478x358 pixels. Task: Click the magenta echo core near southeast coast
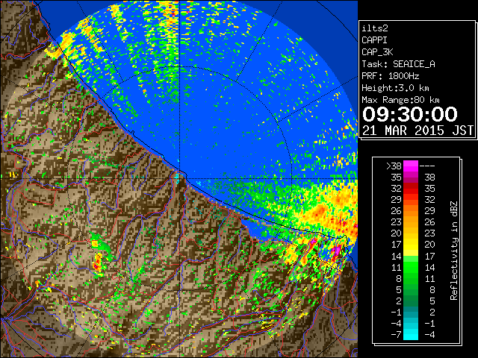coord(336,251)
